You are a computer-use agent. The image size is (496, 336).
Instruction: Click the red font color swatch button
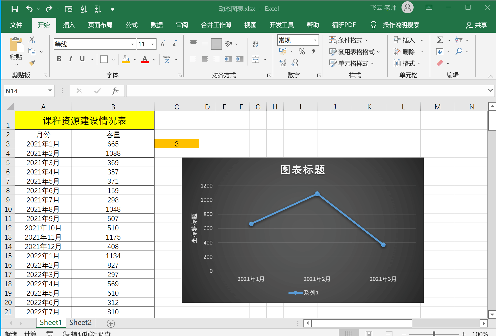tap(145, 59)
